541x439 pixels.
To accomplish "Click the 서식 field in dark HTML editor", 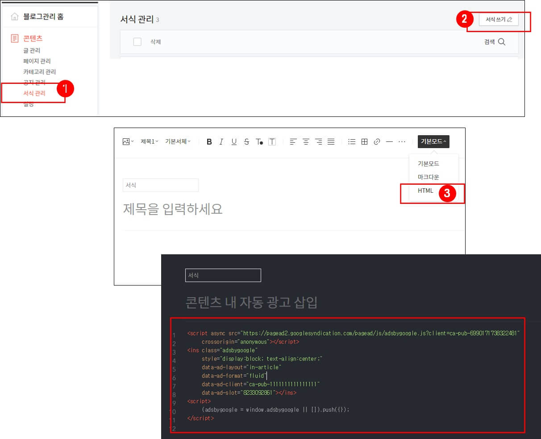I will click(223, 275).
